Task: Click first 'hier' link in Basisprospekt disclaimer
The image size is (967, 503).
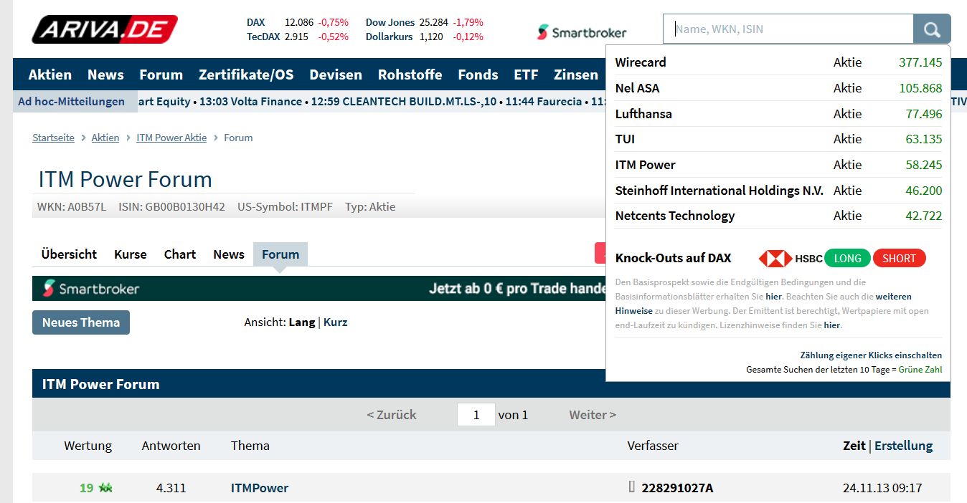Action: [773, 297]
